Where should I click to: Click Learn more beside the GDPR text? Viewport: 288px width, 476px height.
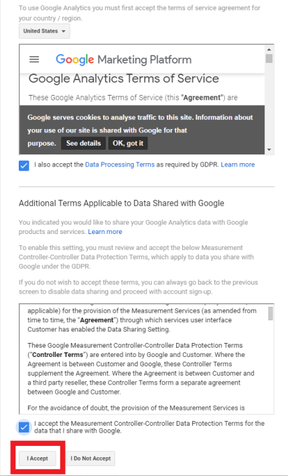pyautogui.click(x=238, y=164)
